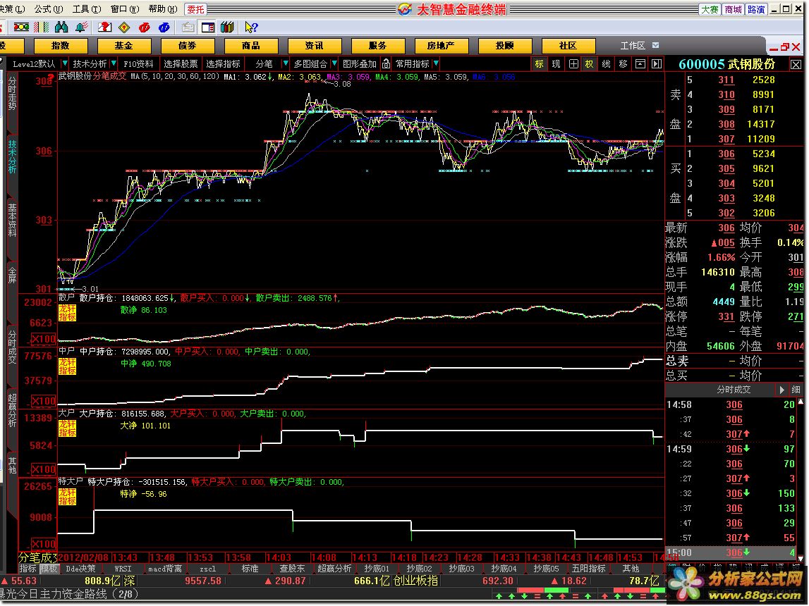Click the X100 scale marker in 特大户 panel

pos(43,544)
